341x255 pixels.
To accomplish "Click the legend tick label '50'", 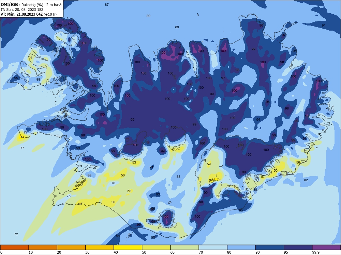I will click(144, 252).
